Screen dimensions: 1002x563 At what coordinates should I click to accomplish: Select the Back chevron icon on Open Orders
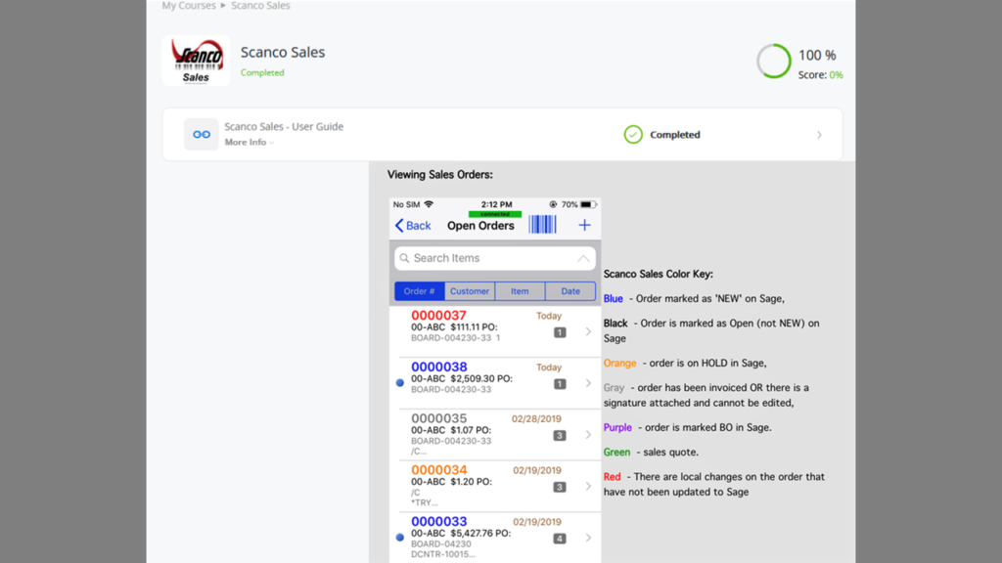399,225
